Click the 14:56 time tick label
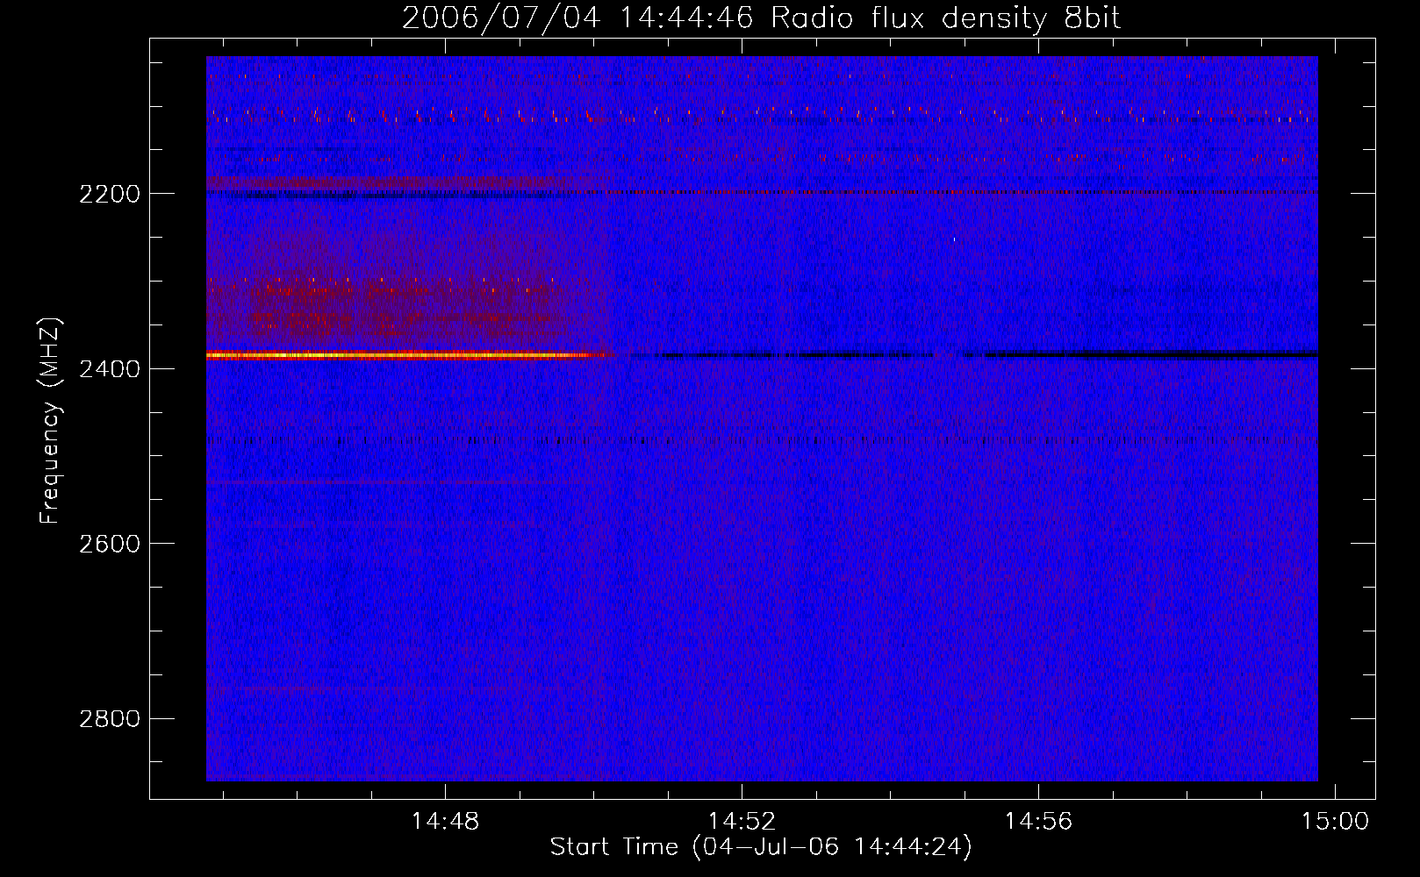1420x877 pixels. [x=1038, y=822]
